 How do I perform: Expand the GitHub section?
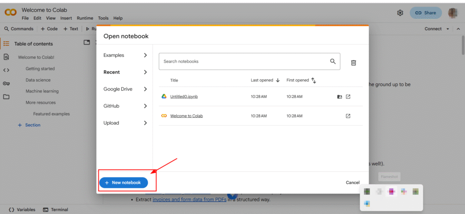(125, 106)
